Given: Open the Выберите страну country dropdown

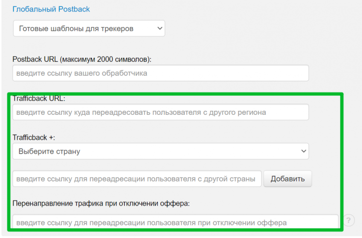Looking at the screenshot, I should pyautogui.click(x=161, y=151).
